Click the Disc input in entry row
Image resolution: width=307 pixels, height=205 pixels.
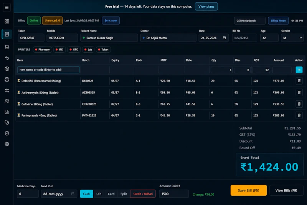tap(242, 70)
